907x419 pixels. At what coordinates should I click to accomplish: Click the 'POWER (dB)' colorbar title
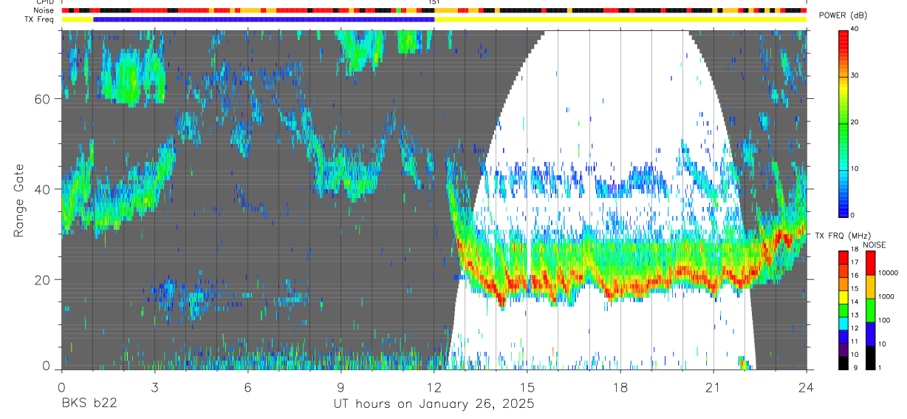(x=843, y=16)
